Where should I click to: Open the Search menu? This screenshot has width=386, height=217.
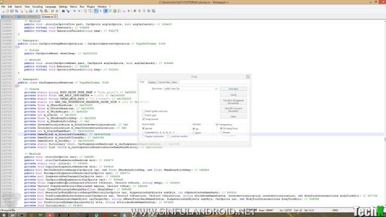pyautogui.click(x=18, y=7)
